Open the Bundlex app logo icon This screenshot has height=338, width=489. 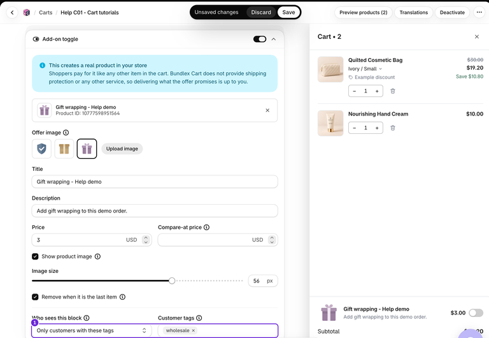[x=27, y=13]
